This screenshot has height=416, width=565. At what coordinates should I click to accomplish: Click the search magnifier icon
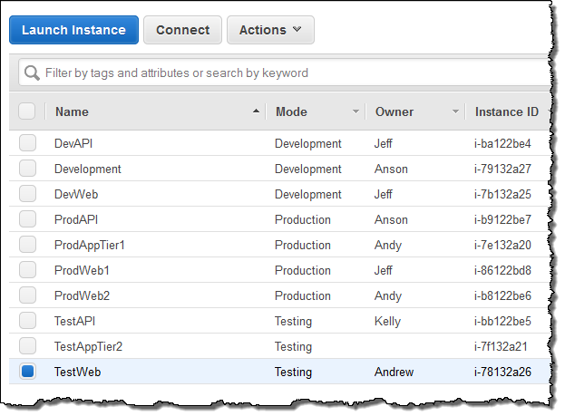coord(32,73)
